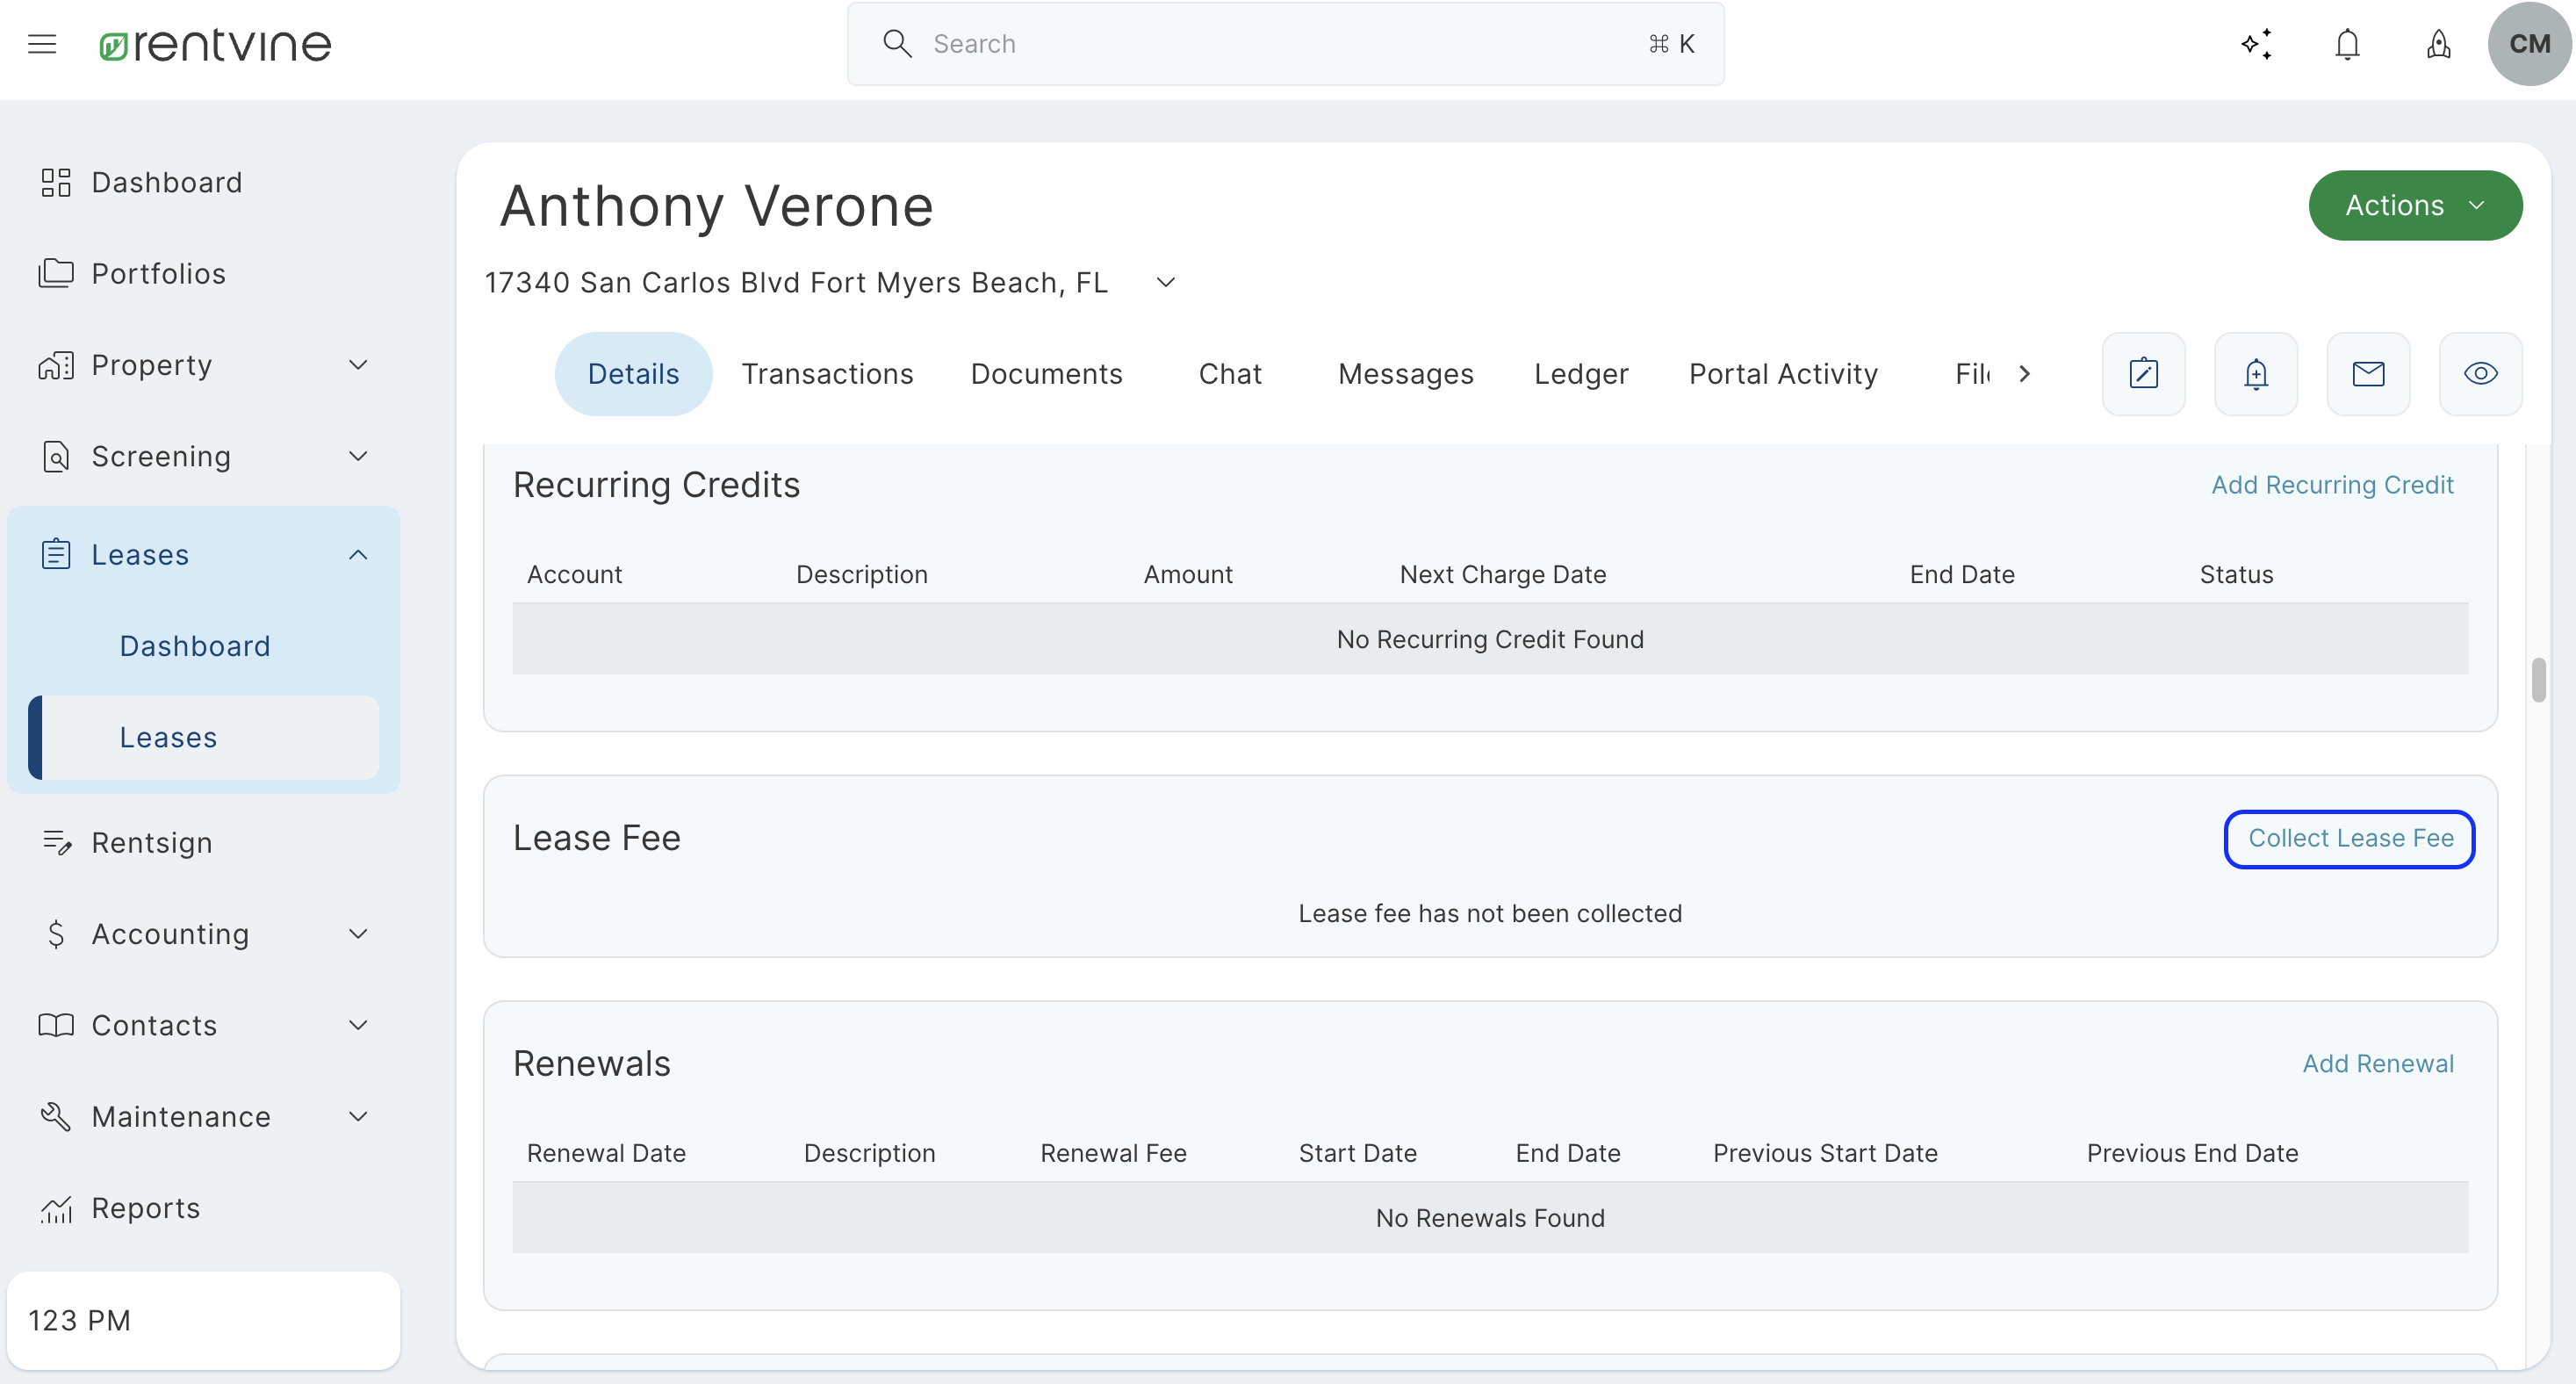2576x1384 pixels.
Task: Click the Files tab
Action: click(1973, 374)
